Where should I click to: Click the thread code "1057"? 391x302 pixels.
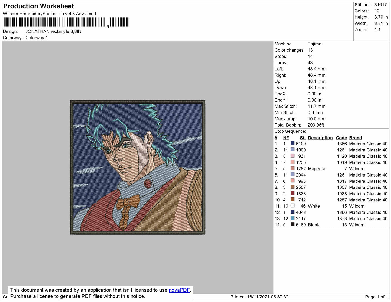point(342,187)
